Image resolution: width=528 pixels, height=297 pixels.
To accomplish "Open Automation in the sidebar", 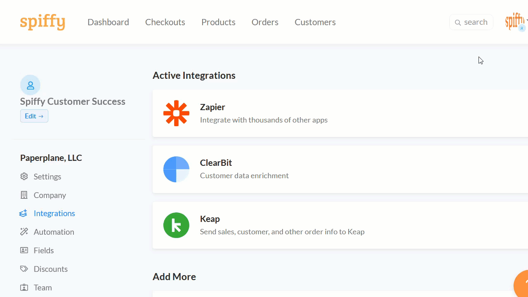I will pos(54,232).
